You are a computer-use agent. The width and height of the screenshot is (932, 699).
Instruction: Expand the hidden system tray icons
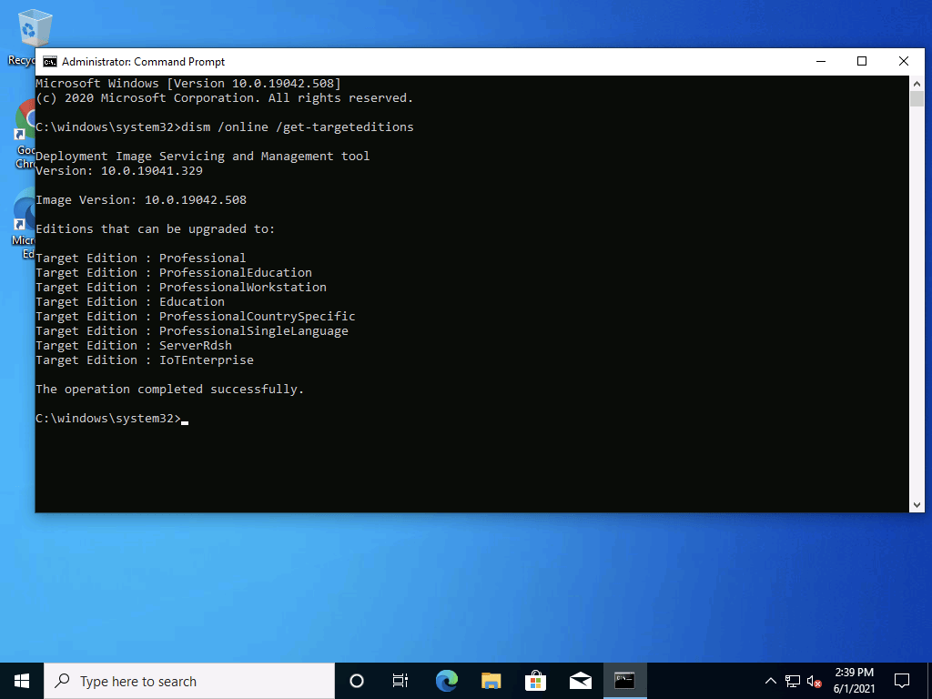770,680
